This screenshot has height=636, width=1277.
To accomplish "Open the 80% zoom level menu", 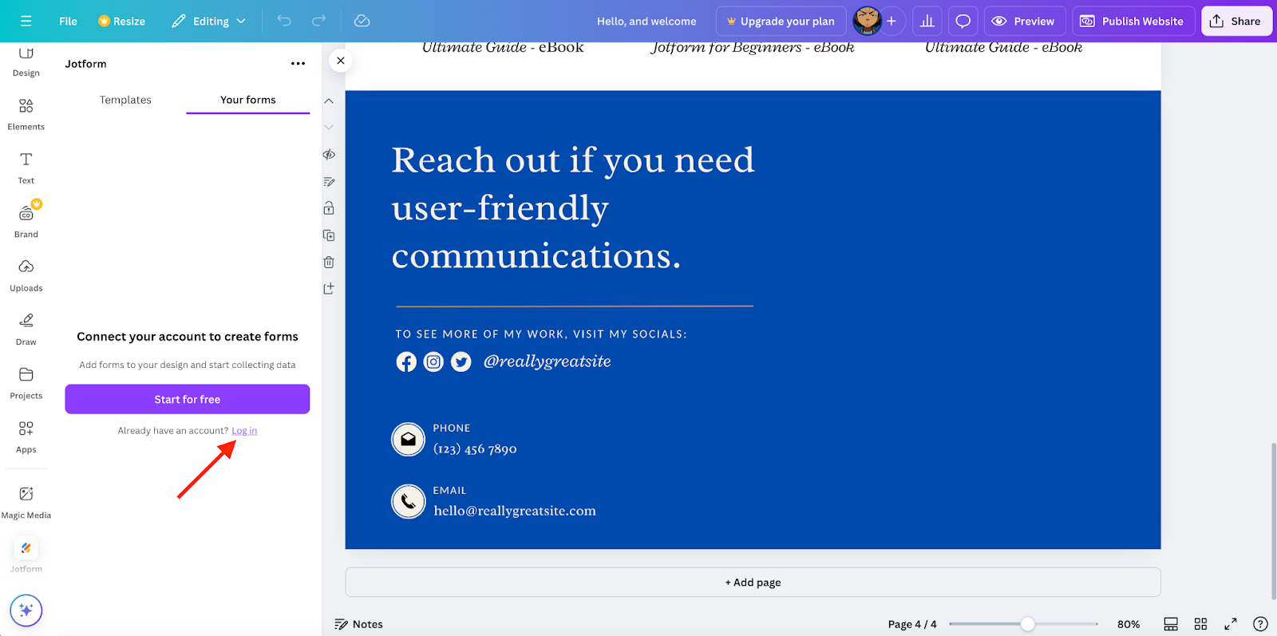I will click(1129, 624).
